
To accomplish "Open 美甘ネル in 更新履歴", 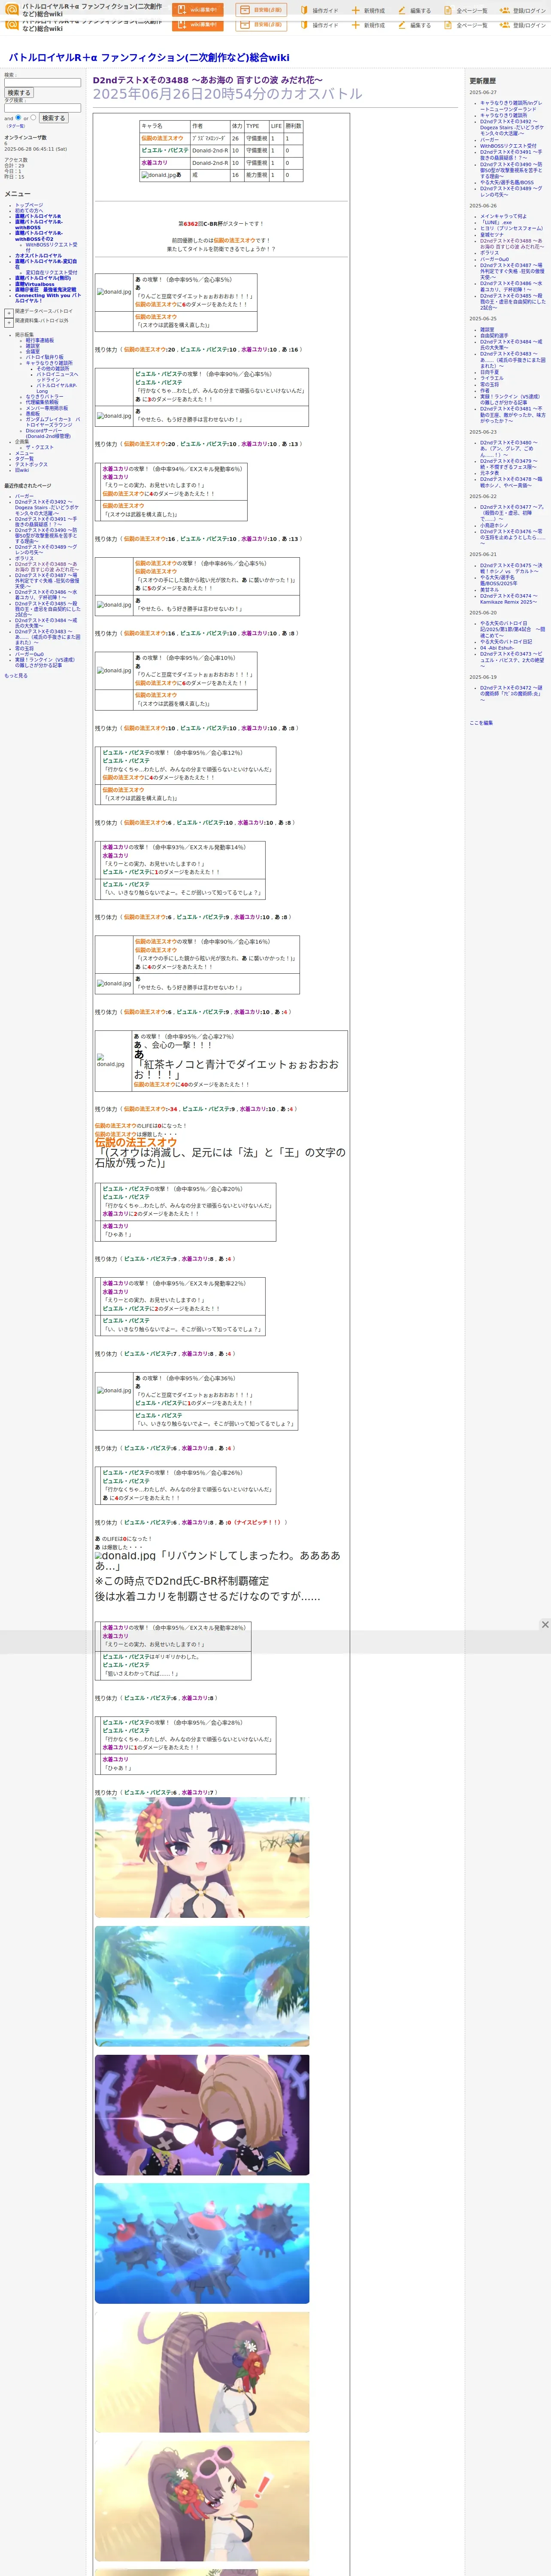I will pos(489,590).
